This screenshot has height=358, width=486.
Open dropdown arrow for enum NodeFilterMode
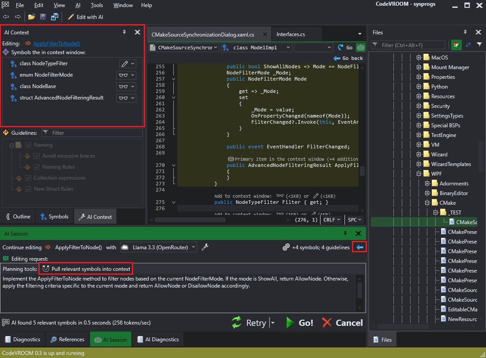click(x=133, y=75)
